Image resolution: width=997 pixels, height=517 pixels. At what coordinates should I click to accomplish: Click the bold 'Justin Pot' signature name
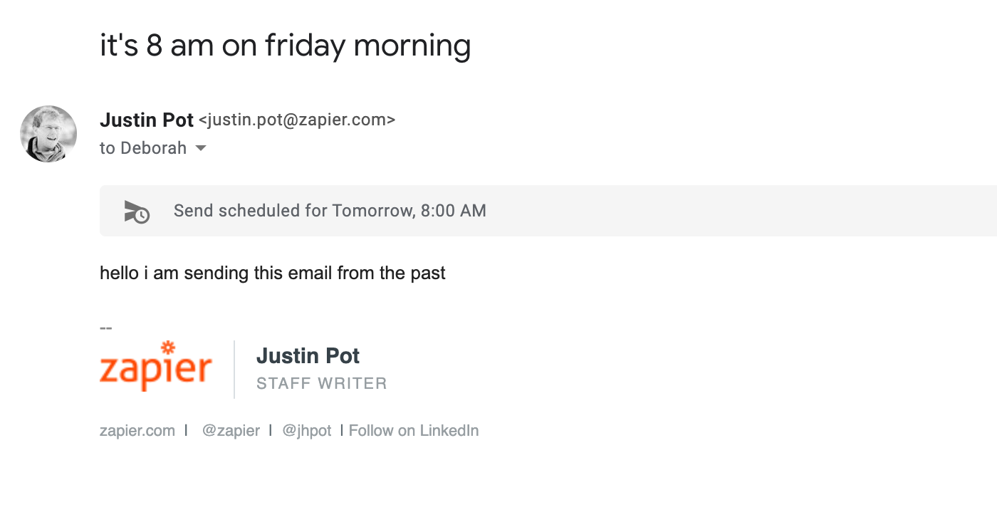[308, 355]
